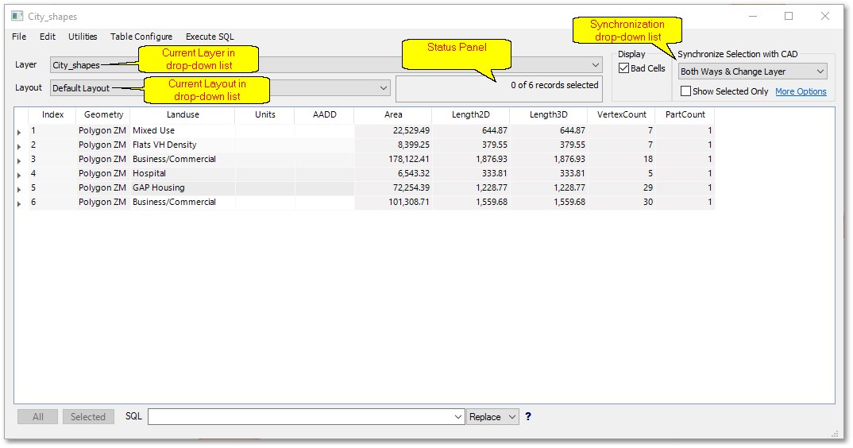Click the 0 of 6 records selected status
Image resolution: width=853 pixels, height=448 pixels.
[x=554, y=85]
